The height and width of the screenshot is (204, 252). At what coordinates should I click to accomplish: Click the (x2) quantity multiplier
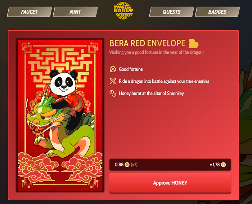pyautogui.click(x=134, y=165)
